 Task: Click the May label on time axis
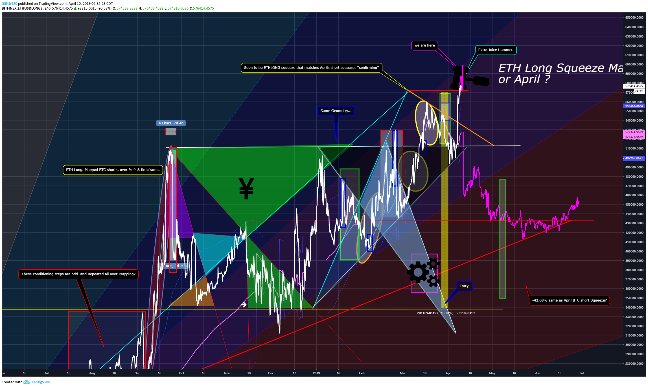492,373
